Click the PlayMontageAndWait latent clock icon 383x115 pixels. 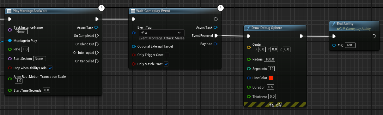point(101,8)
